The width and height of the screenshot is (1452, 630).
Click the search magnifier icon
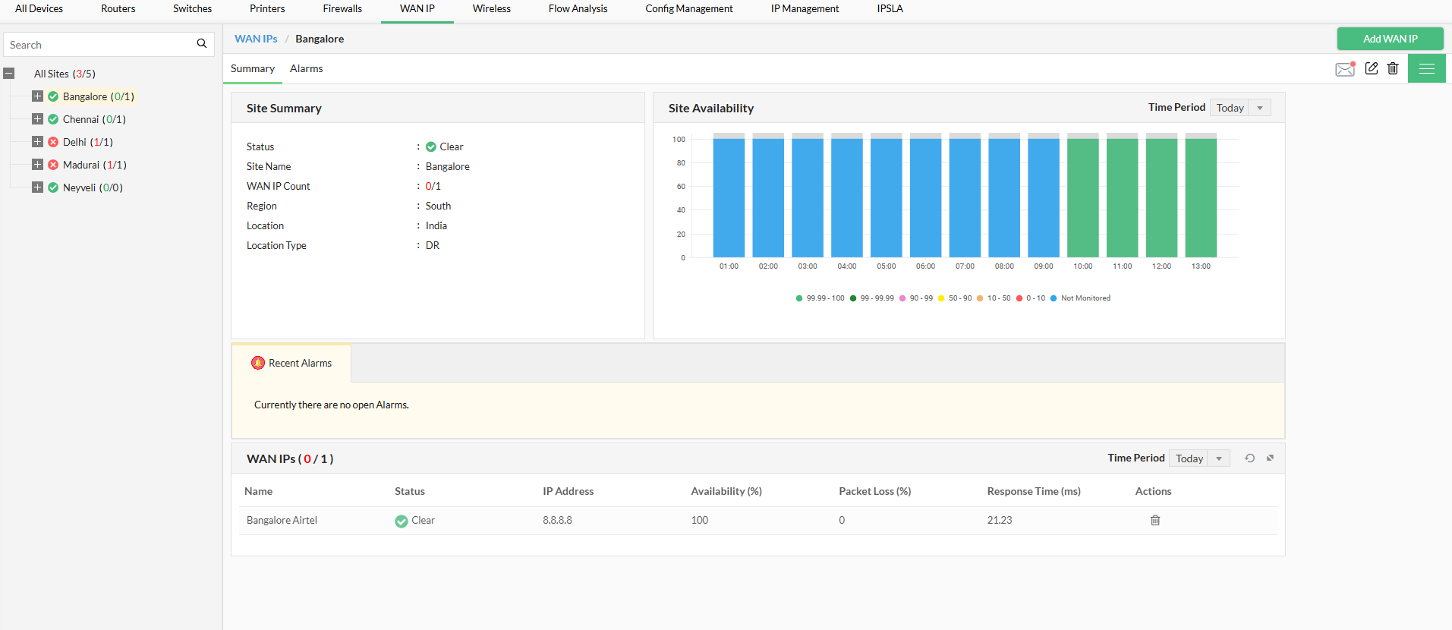(202, 44)
